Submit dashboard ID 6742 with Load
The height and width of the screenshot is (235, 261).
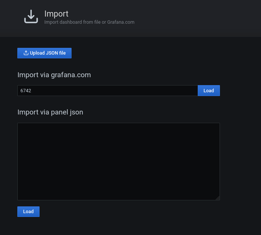click(209, 91)
